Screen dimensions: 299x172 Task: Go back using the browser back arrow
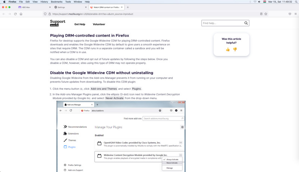click(4, 14)
